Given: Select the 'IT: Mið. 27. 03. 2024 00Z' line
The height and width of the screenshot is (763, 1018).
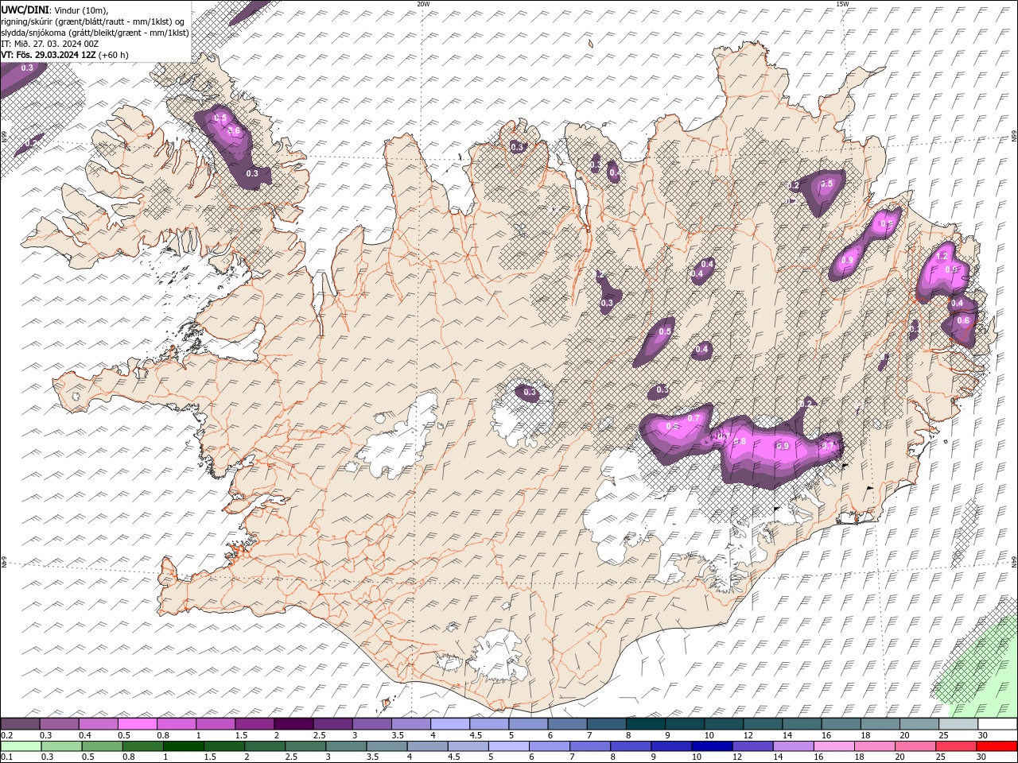Looking at the screenshot, I should tap(49, 44).
